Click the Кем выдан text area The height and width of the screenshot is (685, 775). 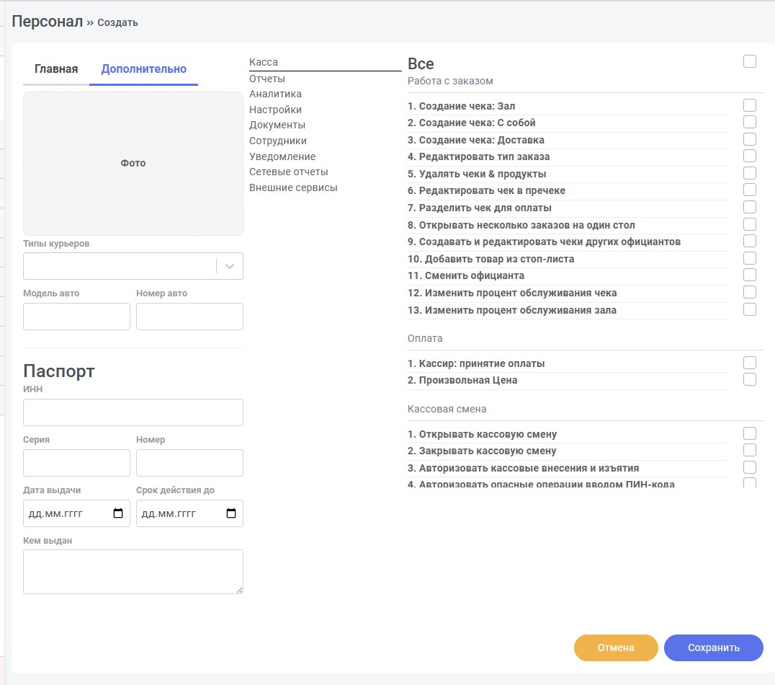[133, 572]
